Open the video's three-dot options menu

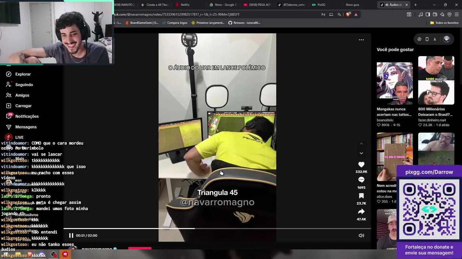coord(361,40)
